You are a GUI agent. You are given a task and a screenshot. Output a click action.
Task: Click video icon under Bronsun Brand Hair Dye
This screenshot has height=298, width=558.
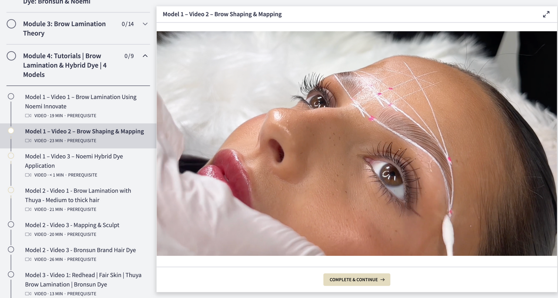click(x=28, y=259)
